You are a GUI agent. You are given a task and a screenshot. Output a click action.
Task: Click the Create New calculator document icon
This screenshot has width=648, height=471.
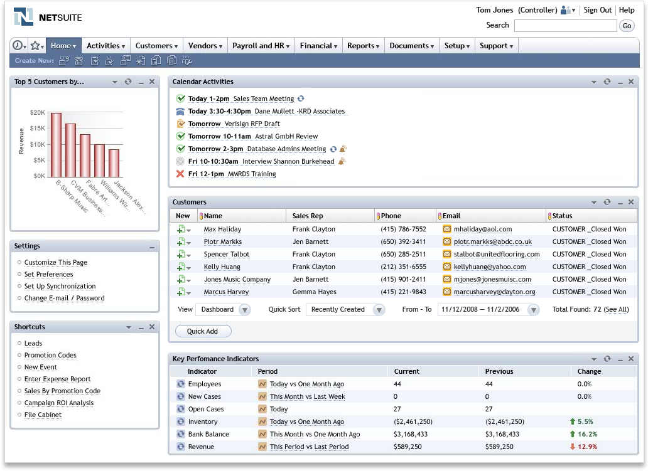coord(156,61)
